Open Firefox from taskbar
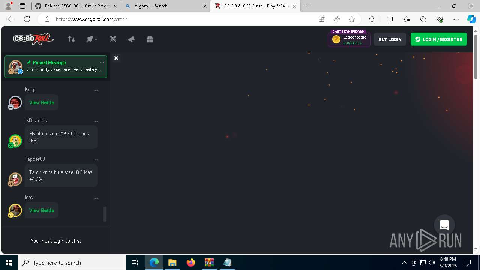 [x=191, y=262]
